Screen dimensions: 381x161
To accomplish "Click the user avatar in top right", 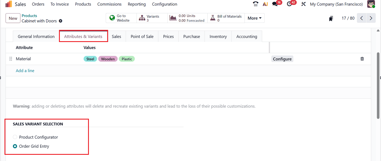I will (x=371, y=4).
